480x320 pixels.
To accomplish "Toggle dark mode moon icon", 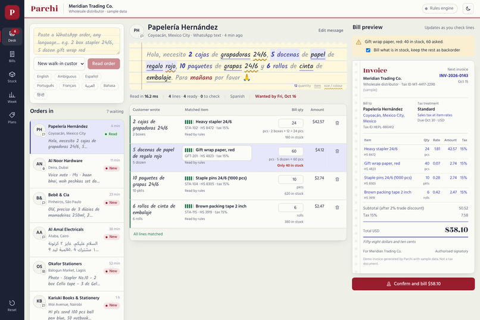I will [x=468, y=8].
